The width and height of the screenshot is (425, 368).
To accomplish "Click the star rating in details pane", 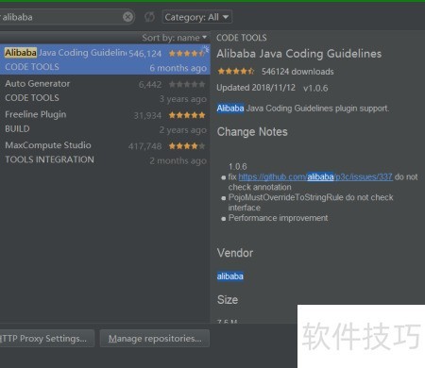I will [x=236, y=72].
